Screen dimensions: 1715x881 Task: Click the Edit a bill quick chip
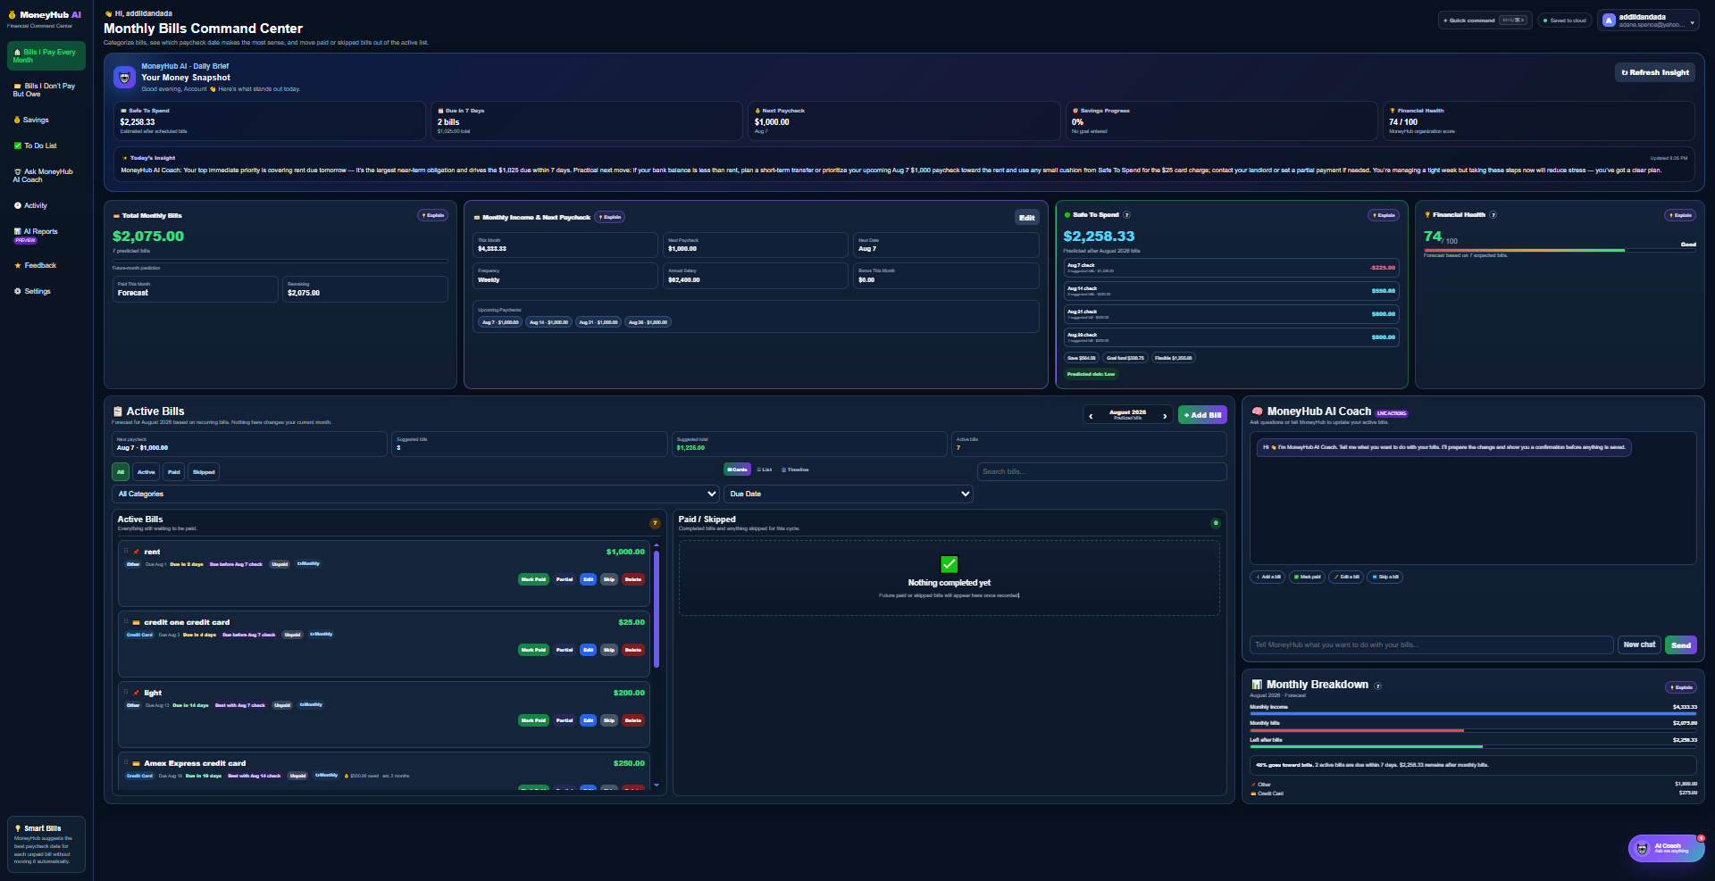(1346, 577)
